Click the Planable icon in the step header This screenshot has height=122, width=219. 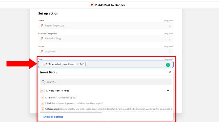point(92,5)
